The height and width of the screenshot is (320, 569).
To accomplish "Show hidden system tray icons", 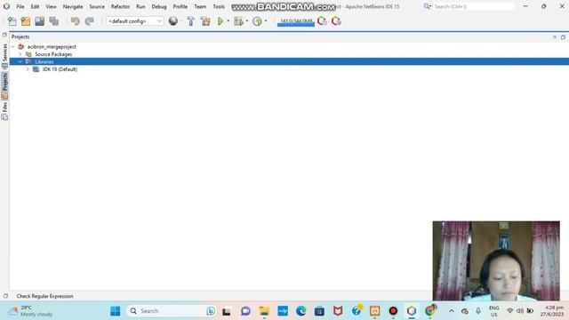I will point(452,311).
